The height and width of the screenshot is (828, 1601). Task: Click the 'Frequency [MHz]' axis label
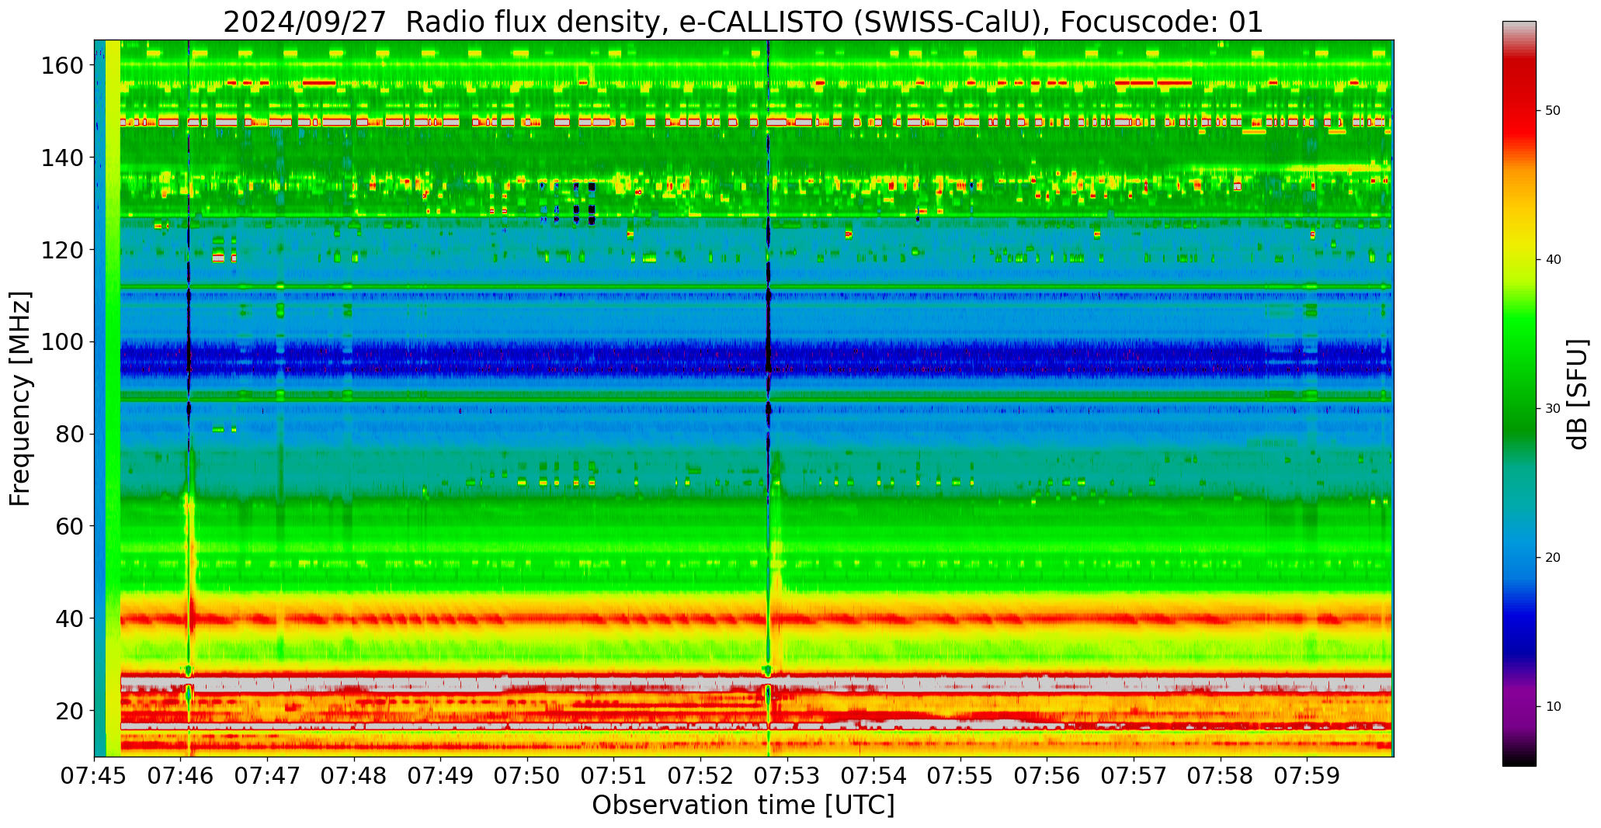20,398
